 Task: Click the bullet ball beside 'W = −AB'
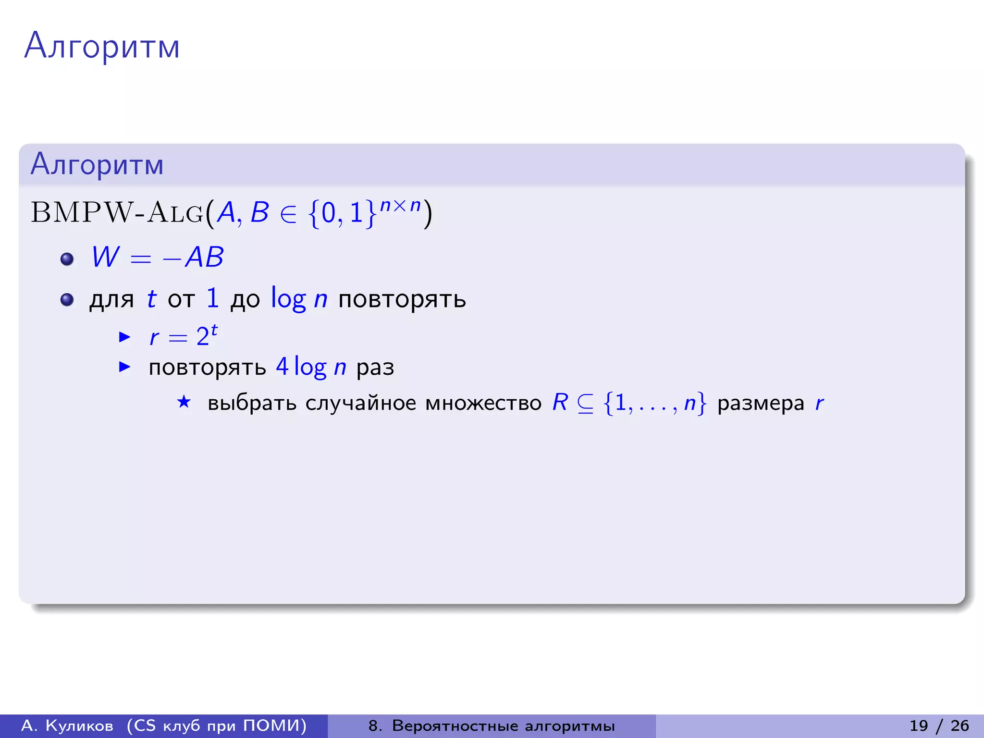(67, 259)
